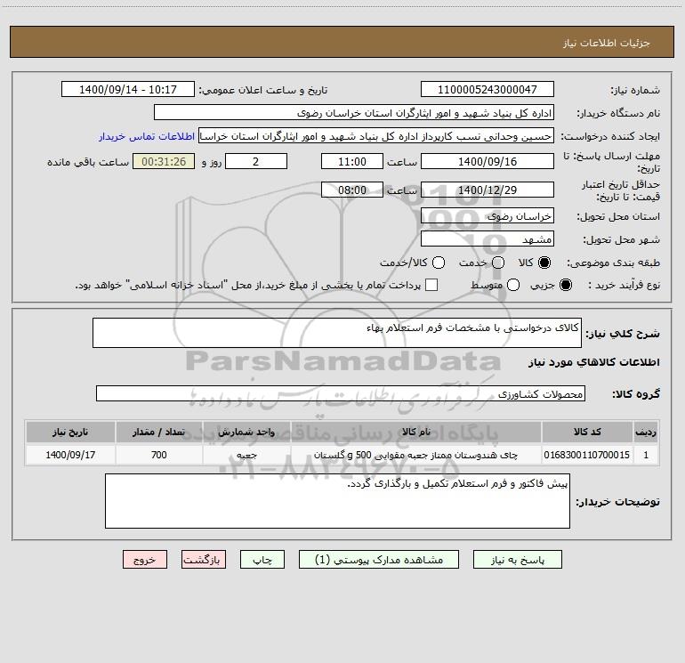Click the price validity date 1400/12/29

488,190
